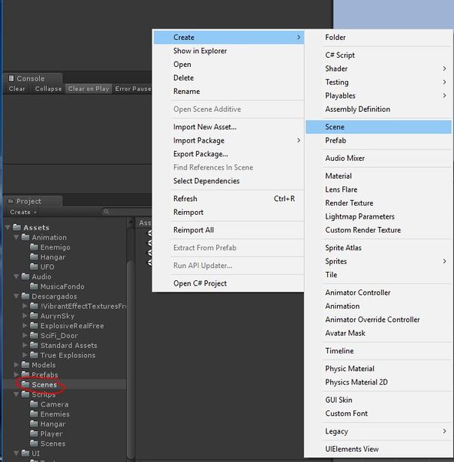
Task: Create a new Material
Action: (x=379, y=176)
